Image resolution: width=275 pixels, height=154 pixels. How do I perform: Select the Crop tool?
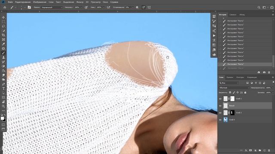tap(3, 35)
